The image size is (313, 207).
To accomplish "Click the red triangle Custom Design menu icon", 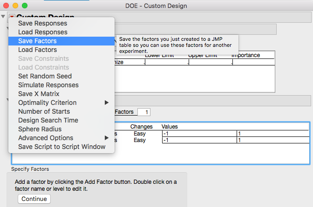I will [x=12, y=18].
